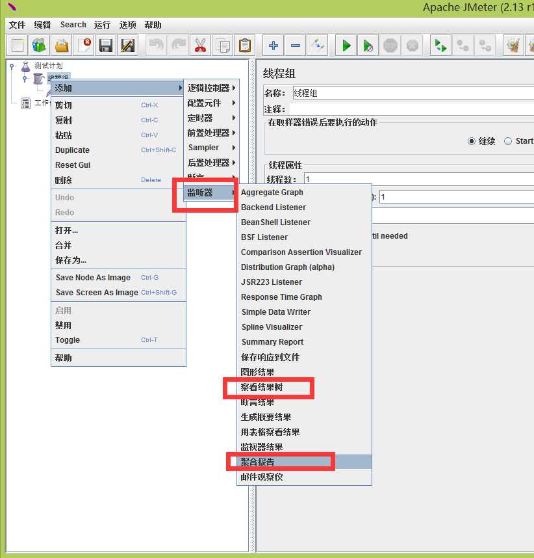This screenshot has width=534, height=558.
Task: Click Start no pauses icon
Action: [x=368, y=46]
